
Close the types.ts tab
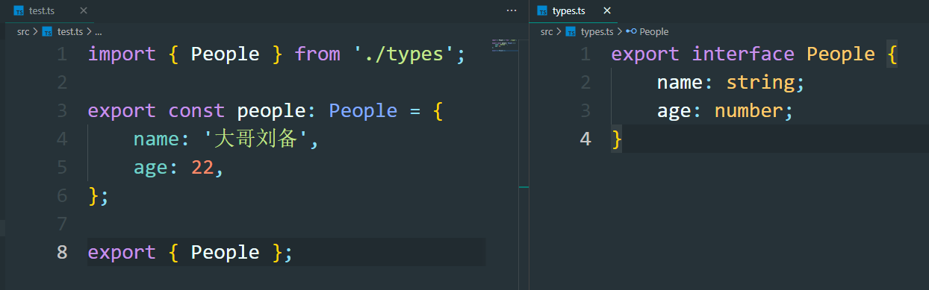[607, 11]
